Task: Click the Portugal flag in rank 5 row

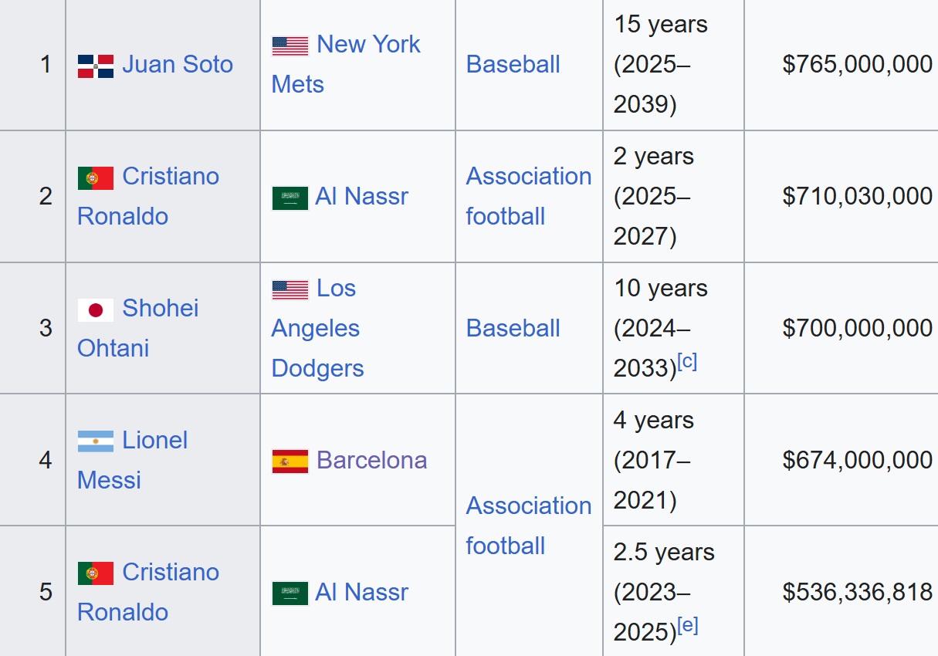Action: point(96,573)
